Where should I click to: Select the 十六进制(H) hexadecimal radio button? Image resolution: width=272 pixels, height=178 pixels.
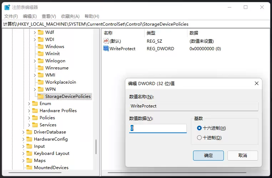[199, 128]
